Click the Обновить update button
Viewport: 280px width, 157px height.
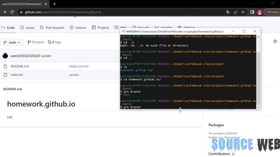pyautogui.click(x=272, y=12)
